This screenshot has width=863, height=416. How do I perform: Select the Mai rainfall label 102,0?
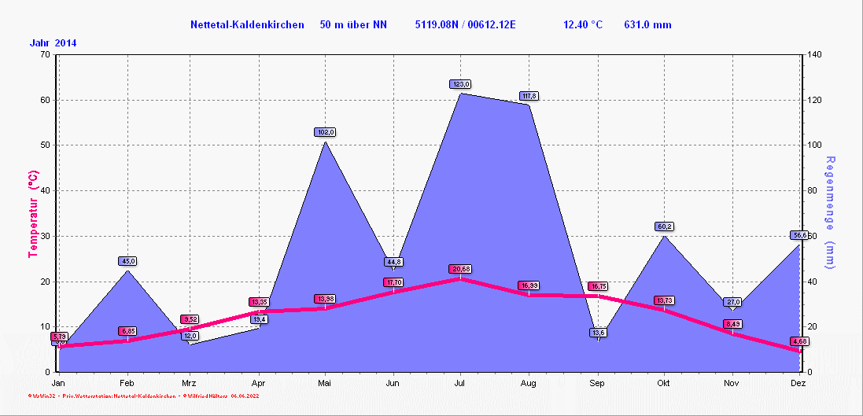click(x=326, y=132)
